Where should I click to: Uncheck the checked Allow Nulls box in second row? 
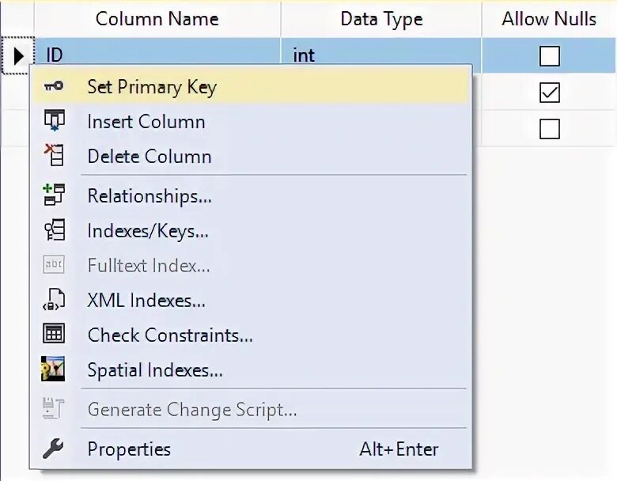point(549,93)
